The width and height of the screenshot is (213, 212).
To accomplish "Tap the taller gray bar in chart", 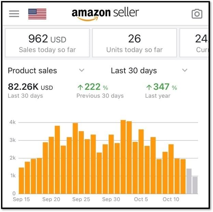I will pos(189,181).
